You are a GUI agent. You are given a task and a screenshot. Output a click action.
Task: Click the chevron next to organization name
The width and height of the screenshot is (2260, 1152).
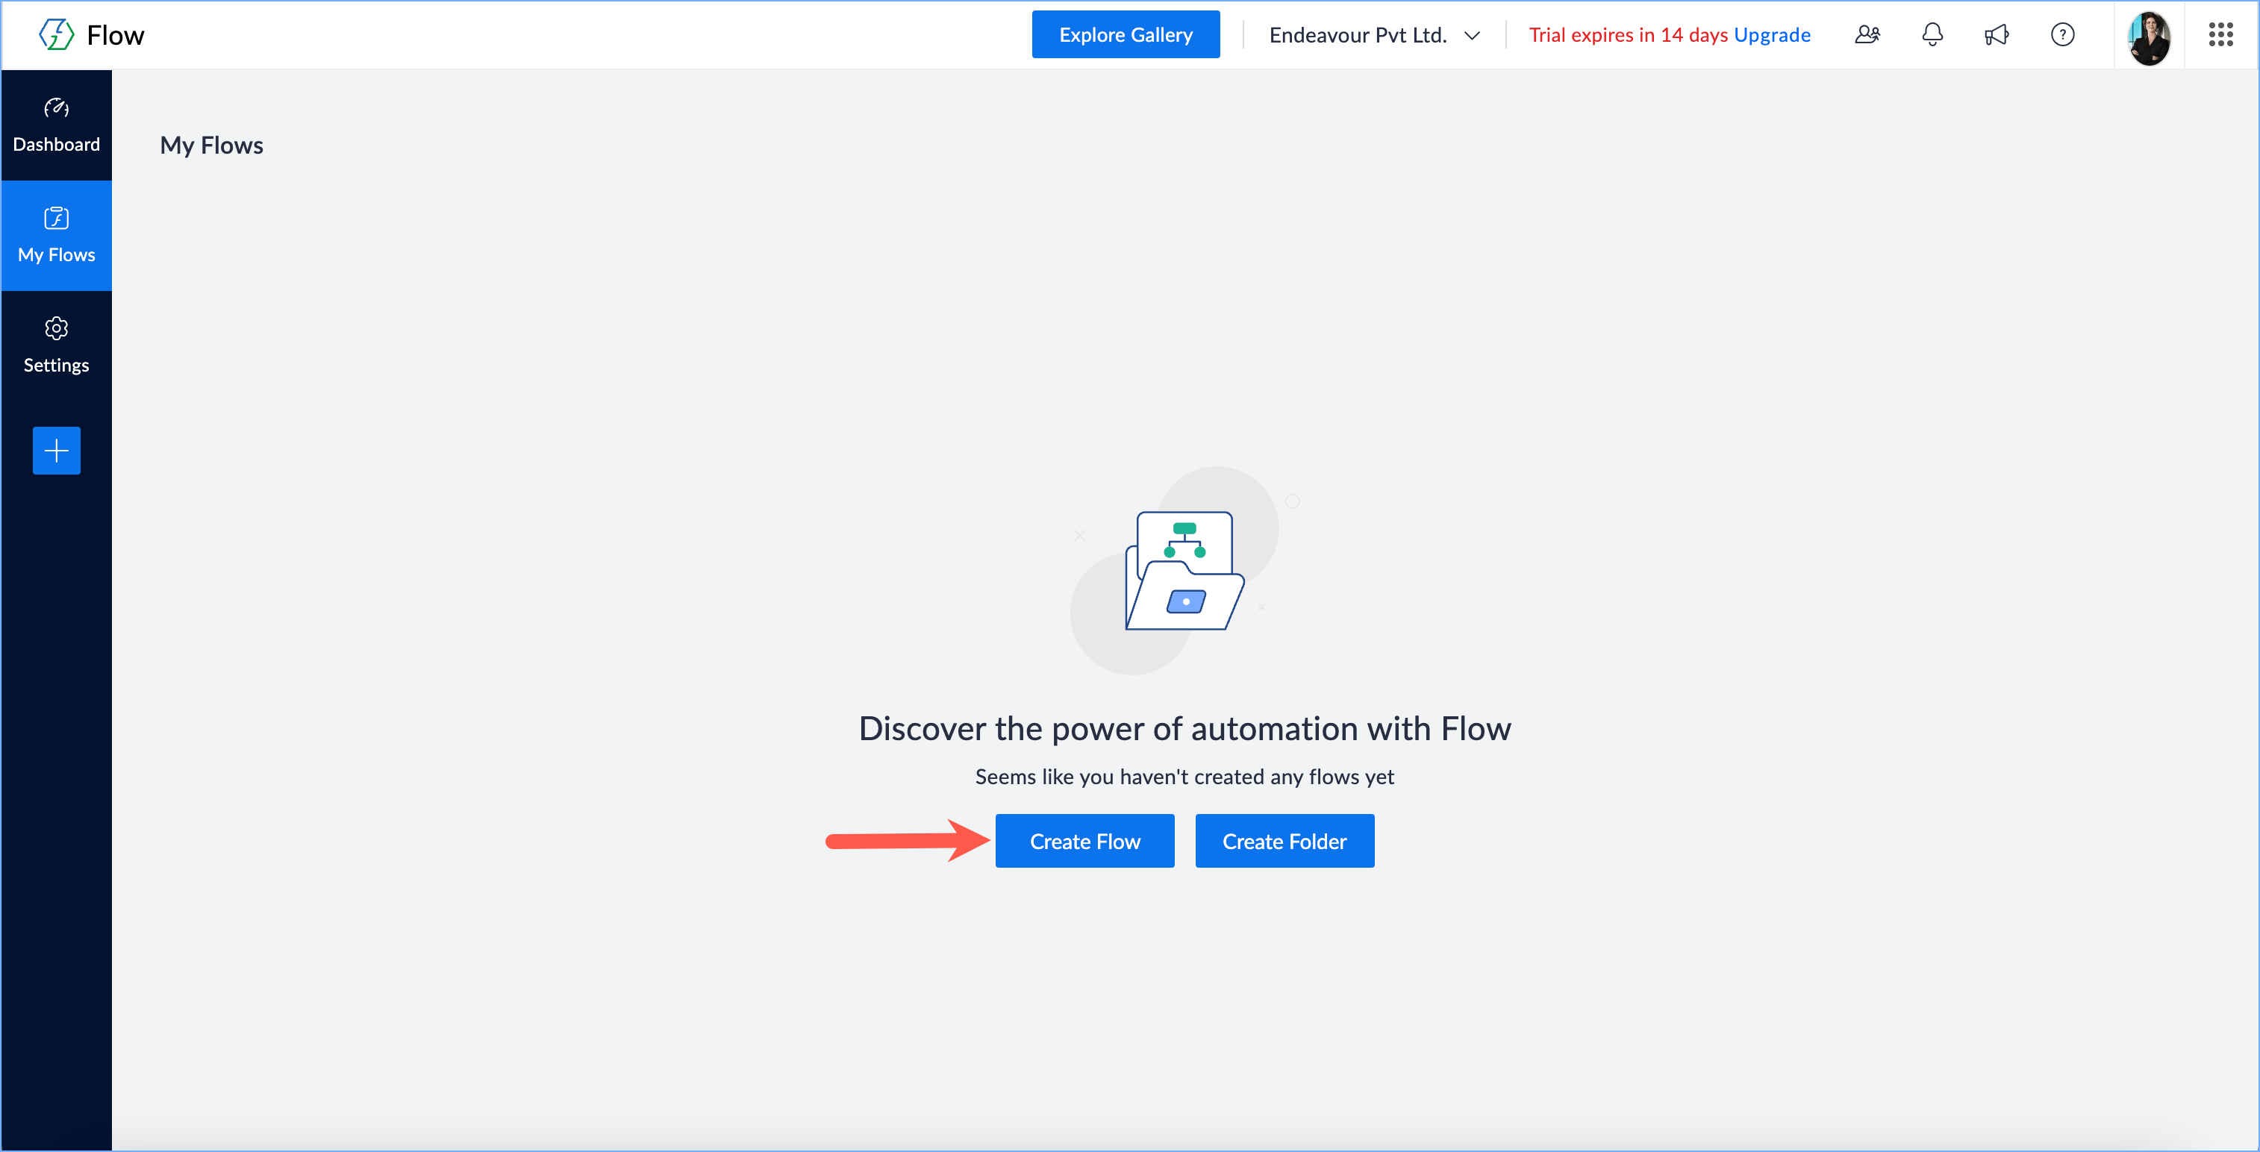[x=1472, y=36]
